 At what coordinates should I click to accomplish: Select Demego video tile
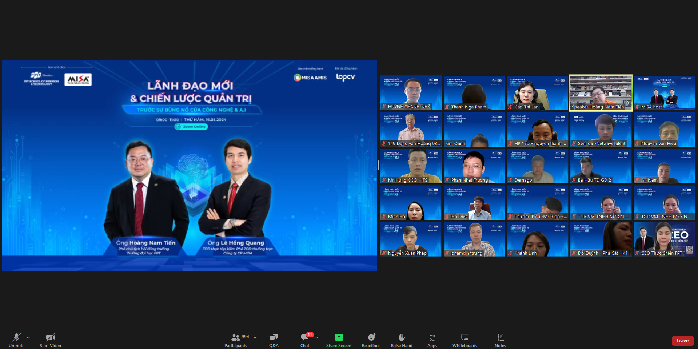[538, 166]
